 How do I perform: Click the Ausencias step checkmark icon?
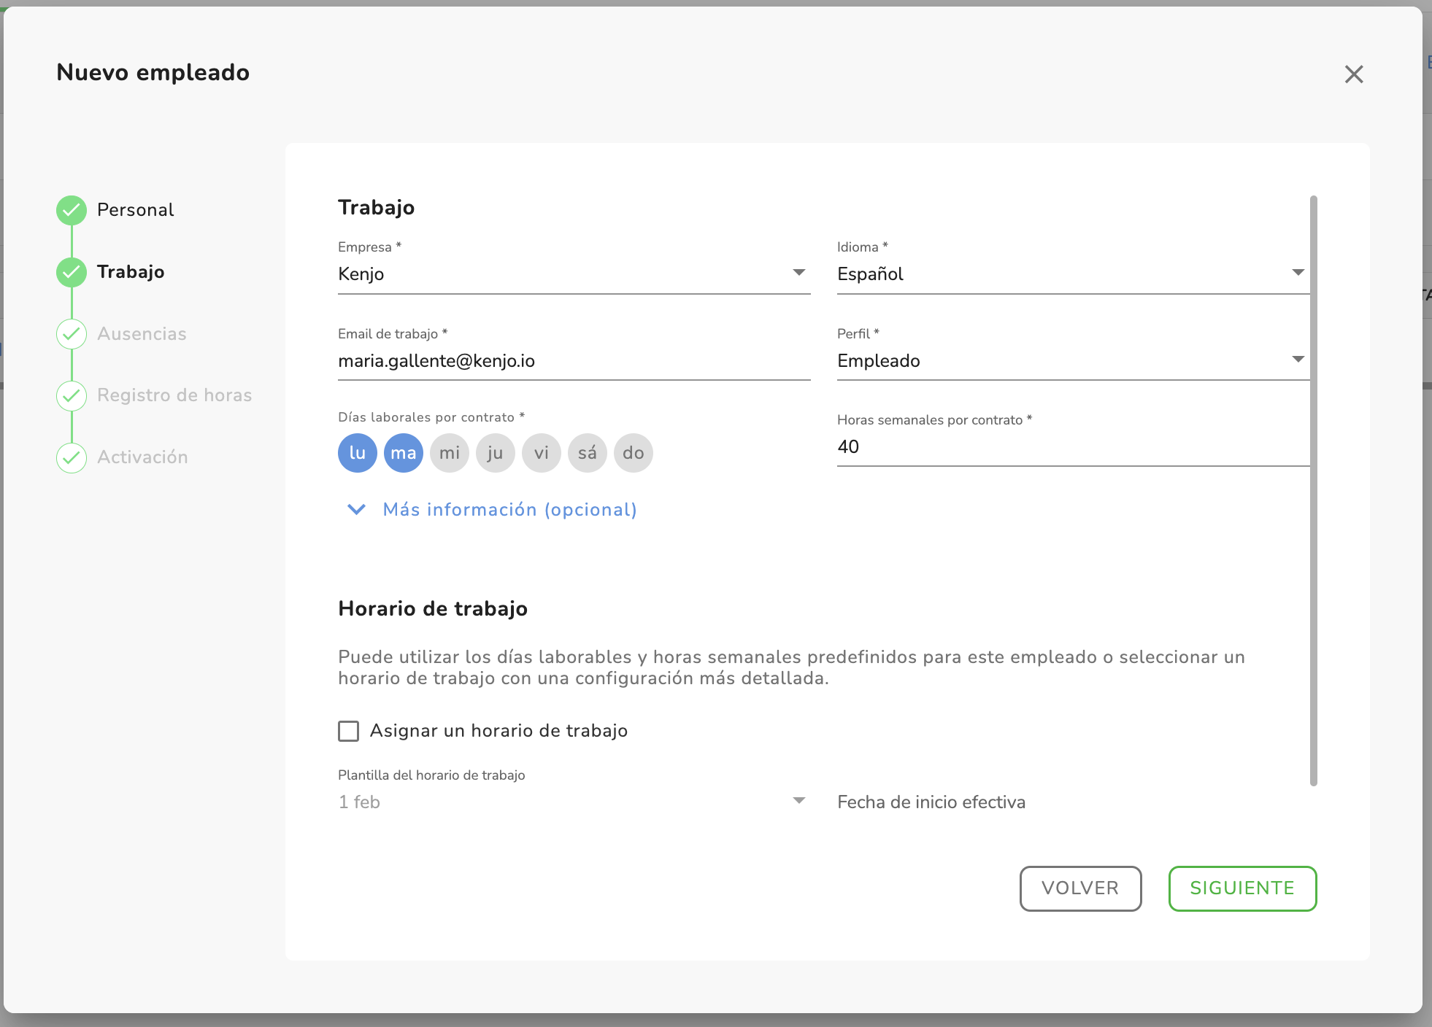pos(72,334)
